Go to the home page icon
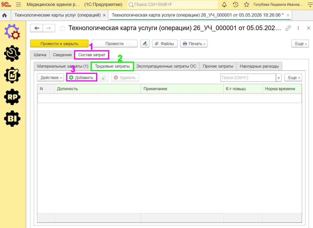 coord(4,15)
